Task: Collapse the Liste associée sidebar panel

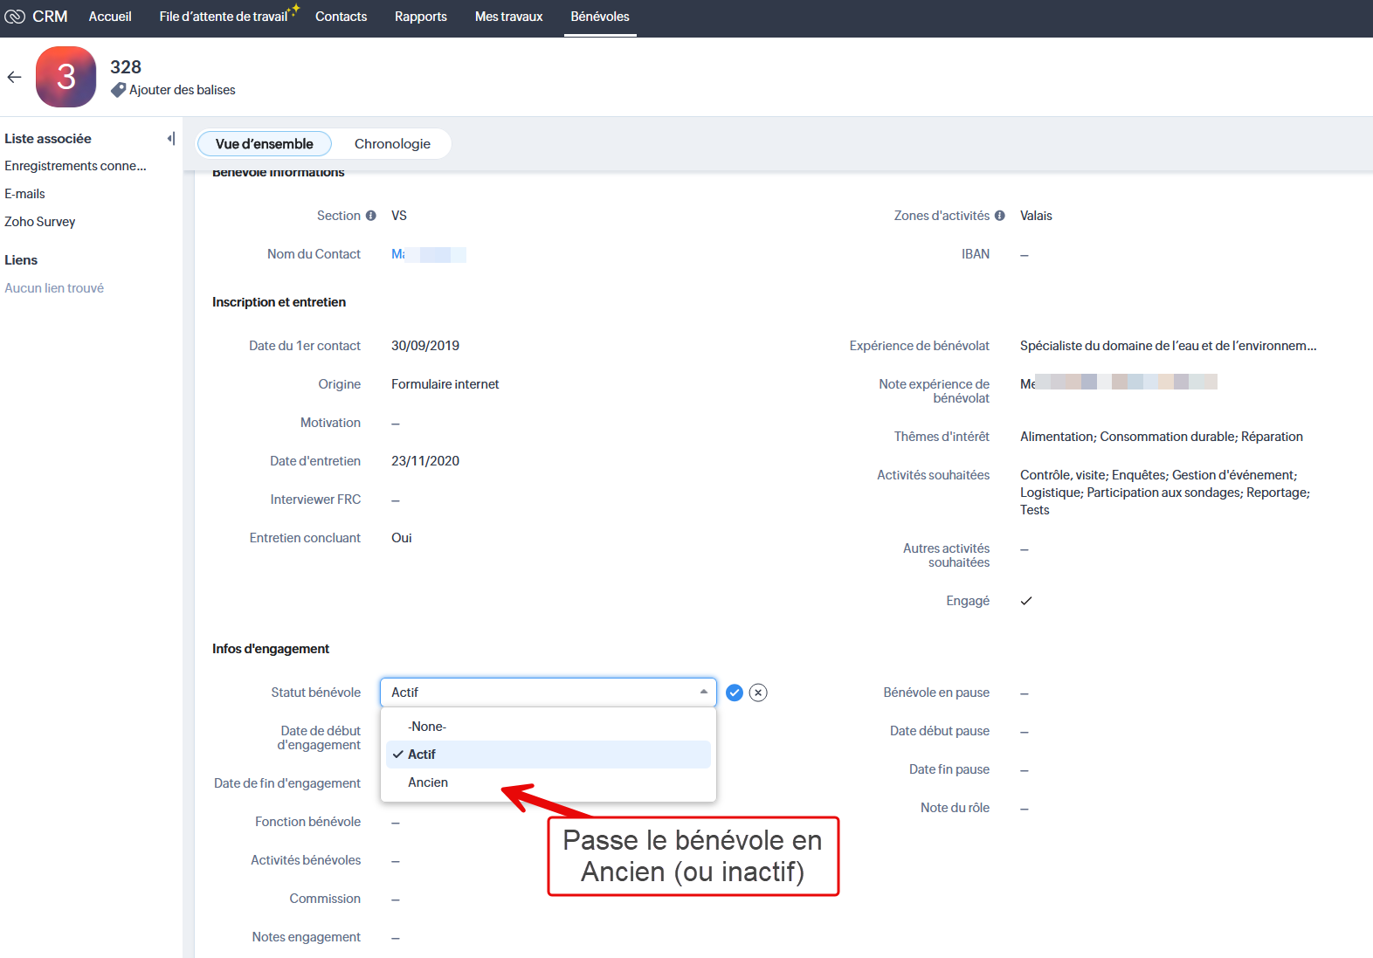Action: tap(171, 138)
